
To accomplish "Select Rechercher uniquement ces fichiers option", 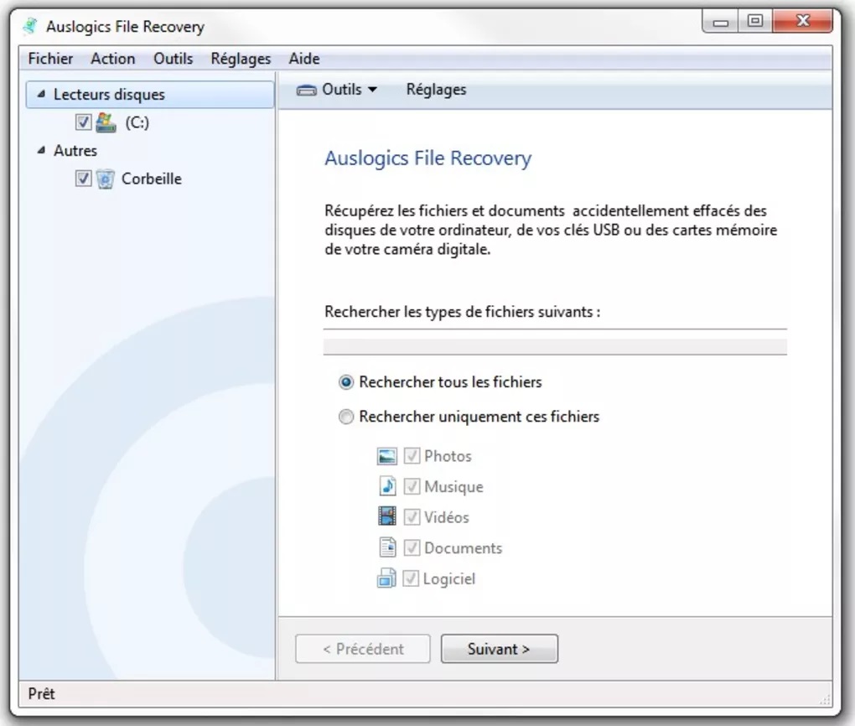I will click(346, 417).
